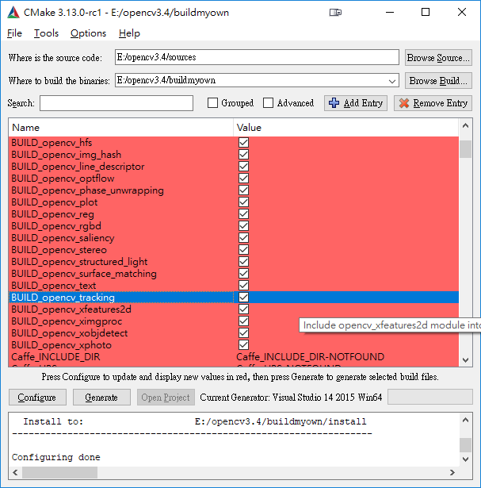Image resolution: width=481 pixels, height=488 pixels.
Task: Uncheck BUILD_opencv_phase_unwrapping checkbox
Action: coord(243,190)
